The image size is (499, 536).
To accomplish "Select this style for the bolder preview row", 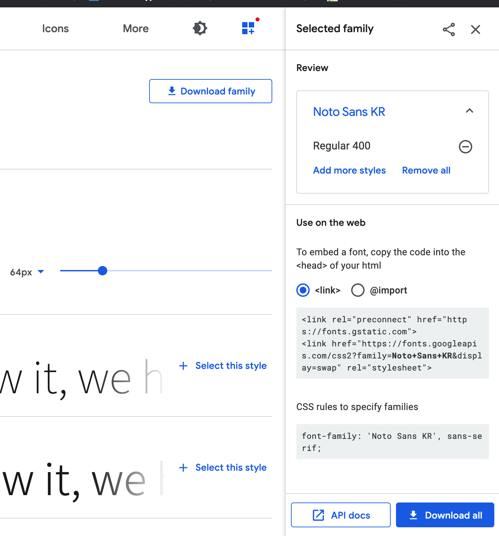I will [223, 468].
